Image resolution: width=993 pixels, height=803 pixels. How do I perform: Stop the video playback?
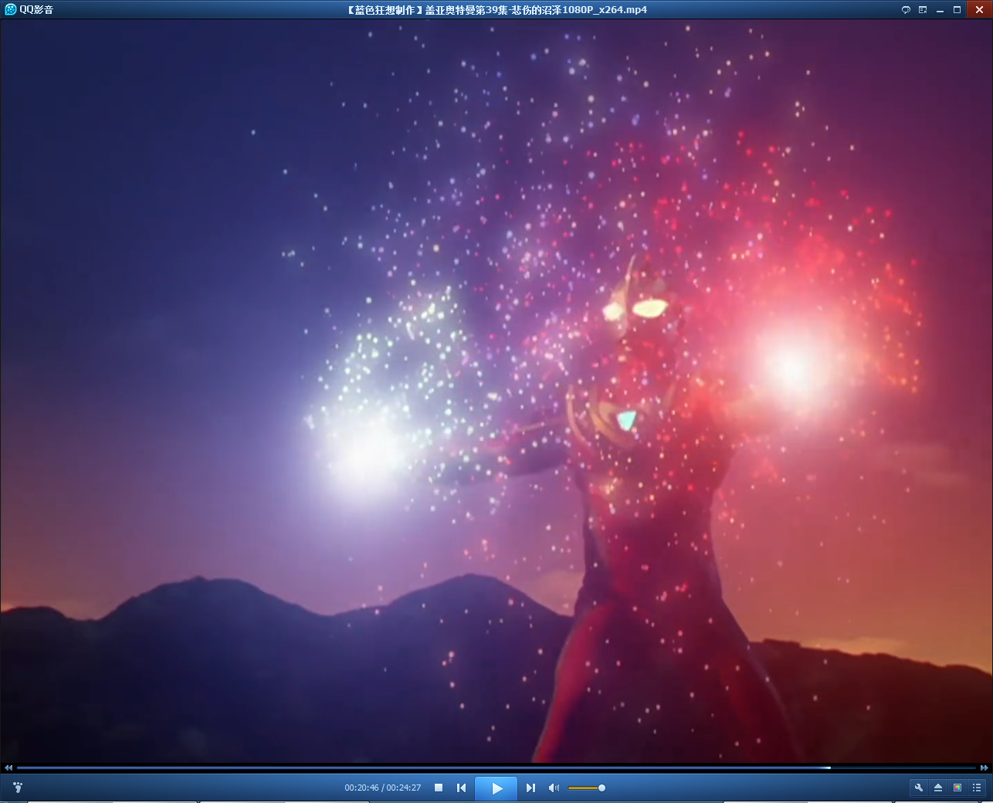439,788
